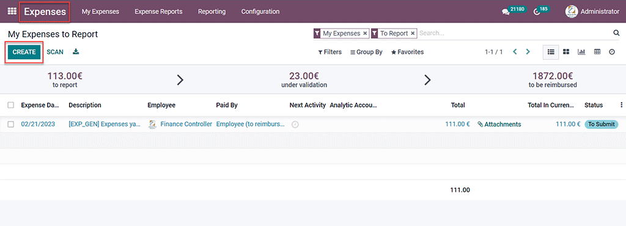Sort by Total In Currency column header
The image size is (626, 226).
[551, 105]
